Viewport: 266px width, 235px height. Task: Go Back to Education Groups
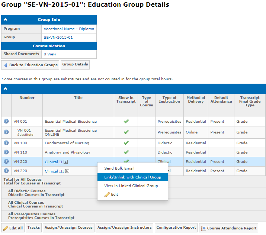(x=30, y=65)
